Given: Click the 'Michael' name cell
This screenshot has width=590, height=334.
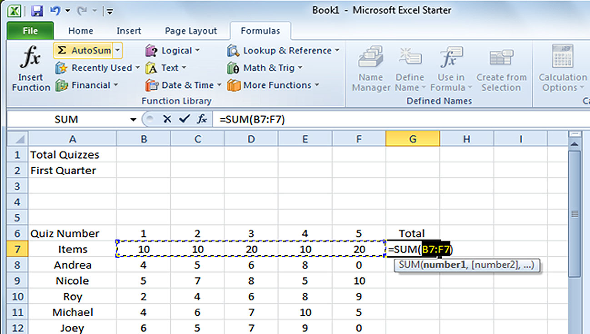Looking at the screenshot, I should pos(72,312).
